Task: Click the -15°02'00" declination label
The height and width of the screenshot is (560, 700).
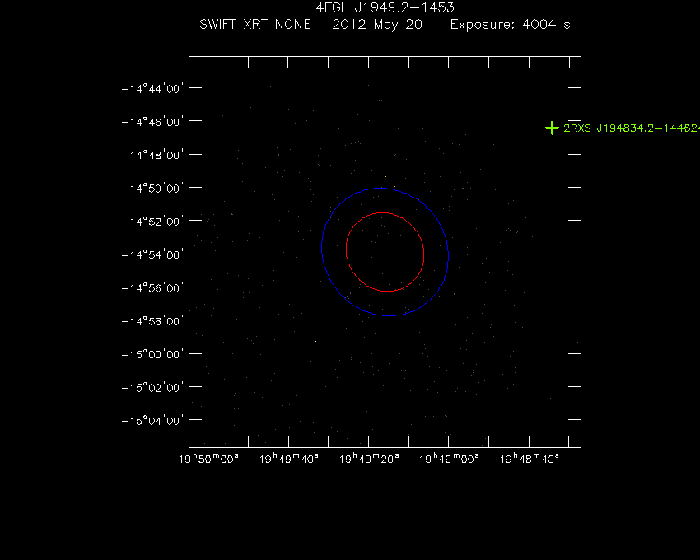Action: pyautogui.click(x=153, y=387)
